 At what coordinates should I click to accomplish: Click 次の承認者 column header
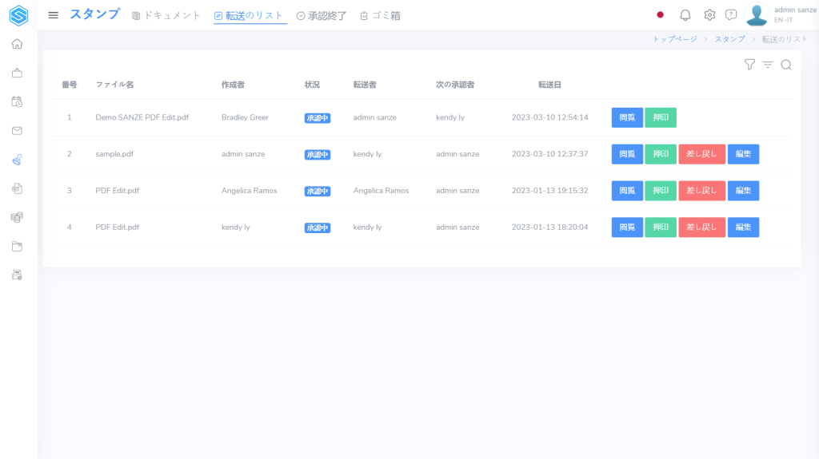point(455,85)
